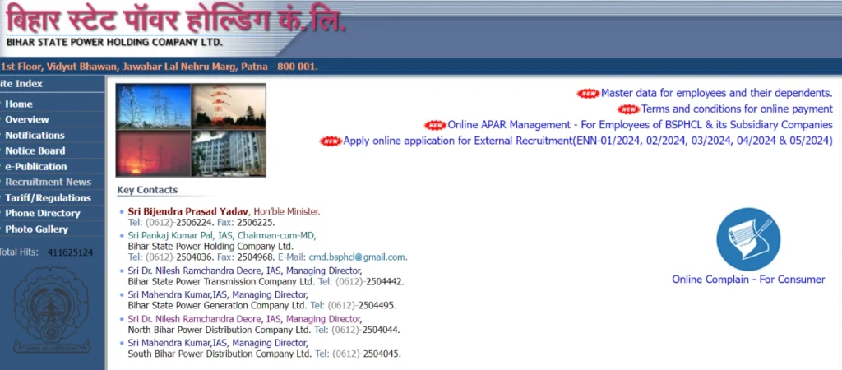Image resolution: width=842 pixels, height=370 pixels.
Task: Click the Hindi company name banner
Action: tap(176, 19)
